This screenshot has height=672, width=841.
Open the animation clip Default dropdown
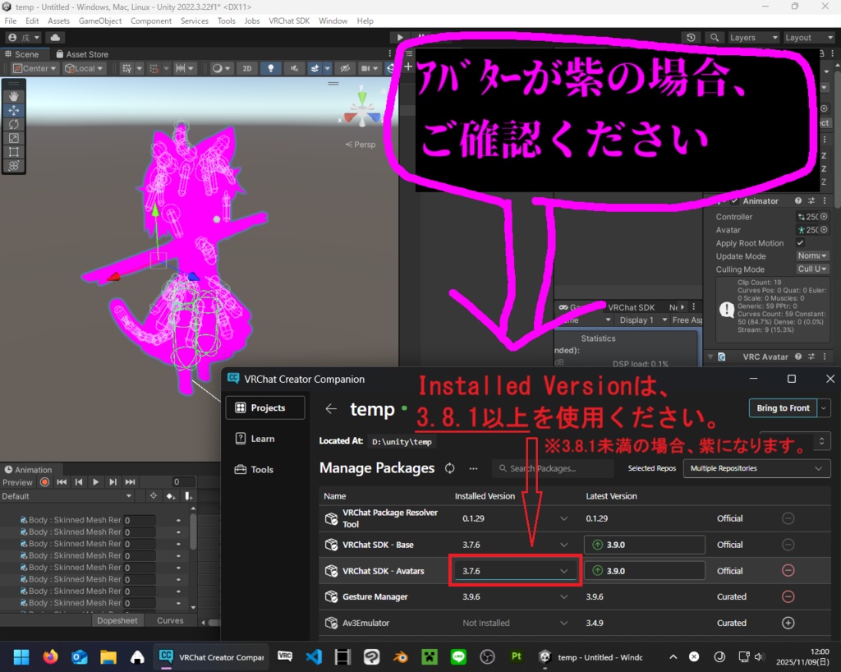pos(66,496)
